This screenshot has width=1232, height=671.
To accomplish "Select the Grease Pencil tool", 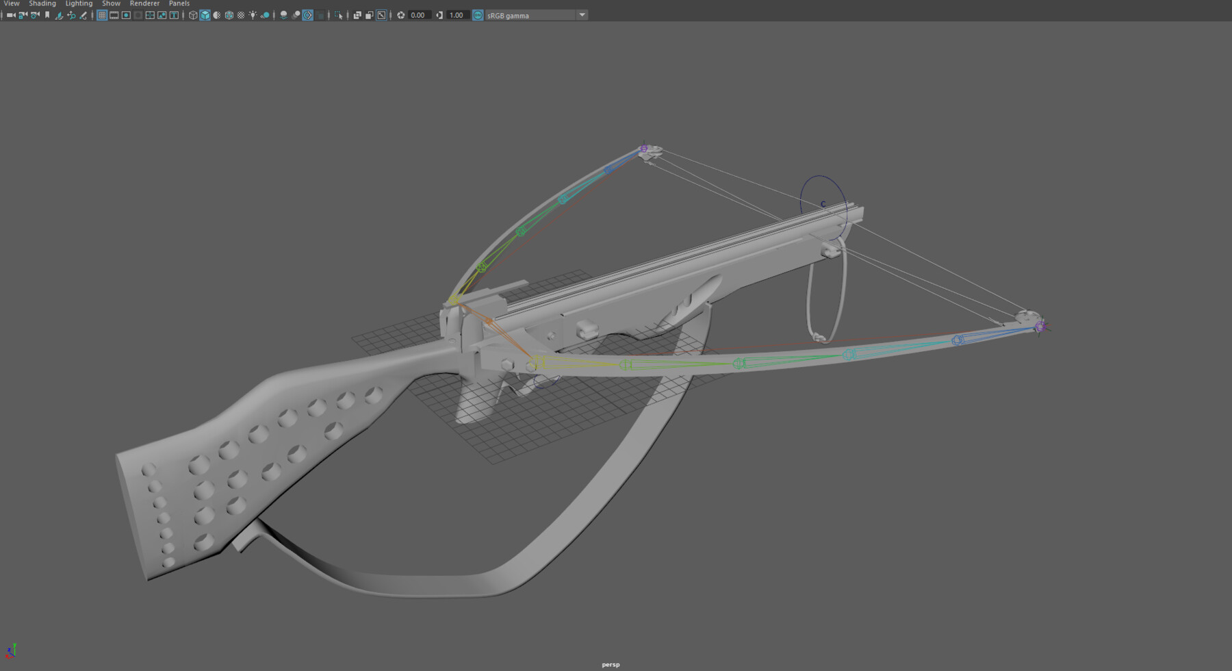I will tap(84, 15).
